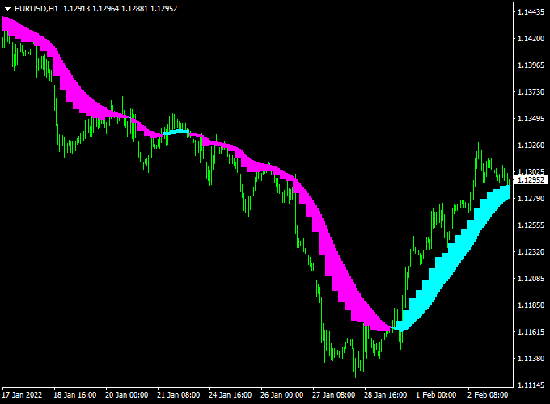Click the 20 Jan 00:00 time label
The width and height of the screenshot is (550, 404).
tap(127, 395)
